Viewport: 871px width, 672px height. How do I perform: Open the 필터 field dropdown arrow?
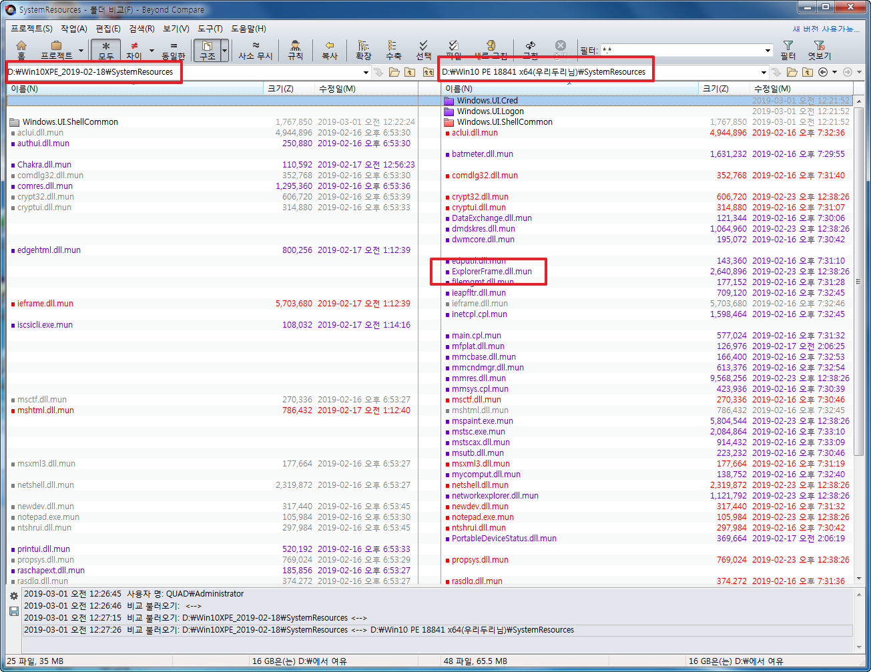[x=768, y=51]
